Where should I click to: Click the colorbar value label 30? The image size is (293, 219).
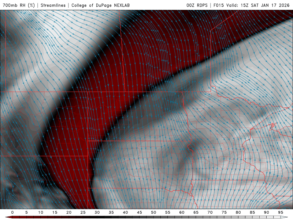pyautogui.click(x=97, y=212)
